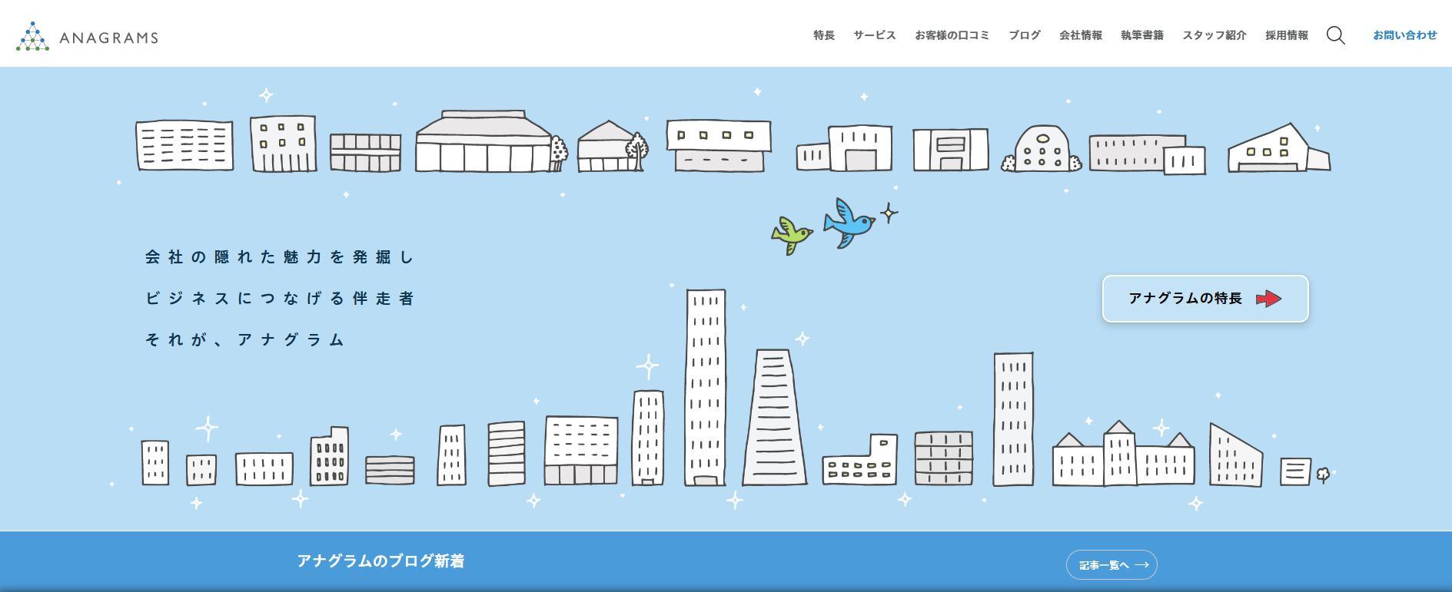The height and width of the screenshot is (592, 1452).
Task: Open お客様の口コミ in the navigation
Action: (952, 35)
